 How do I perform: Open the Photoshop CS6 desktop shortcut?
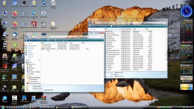click(24, 99)
